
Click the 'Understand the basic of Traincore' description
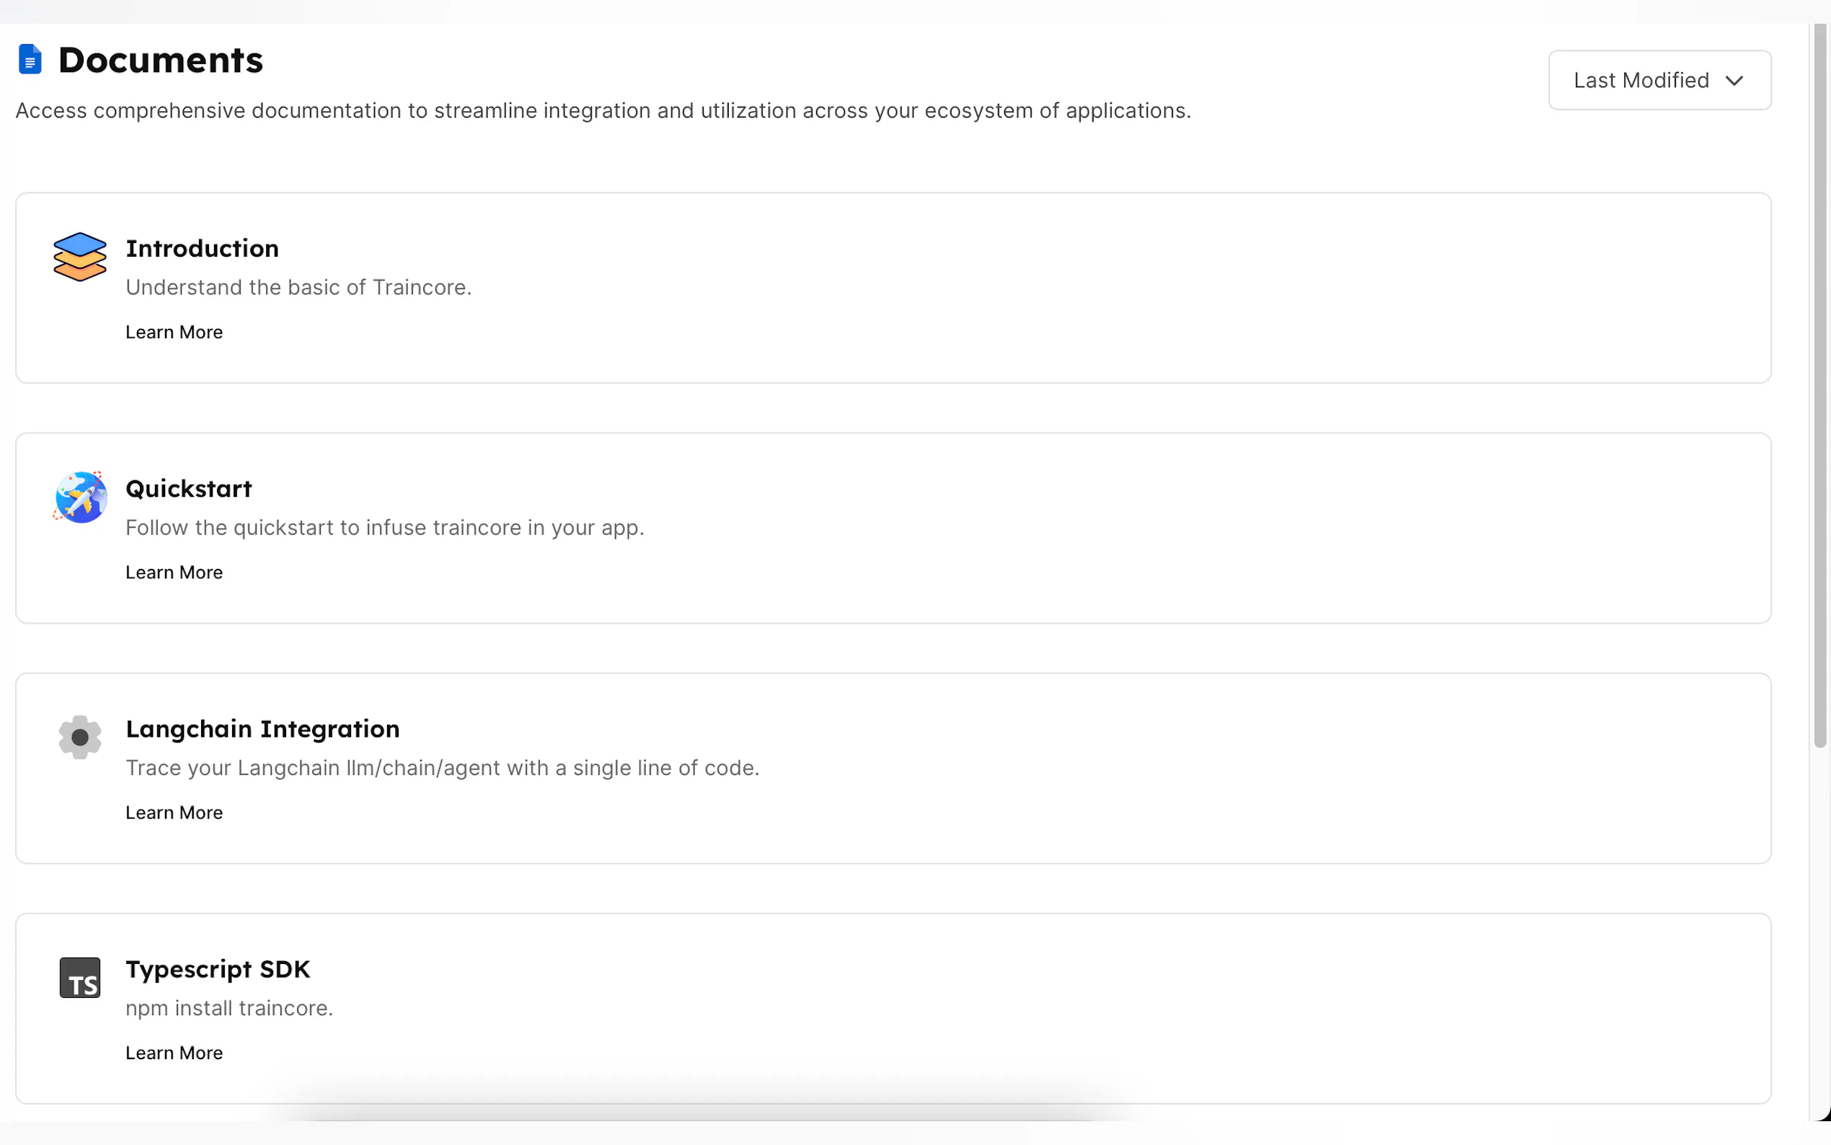pos(298,288)
